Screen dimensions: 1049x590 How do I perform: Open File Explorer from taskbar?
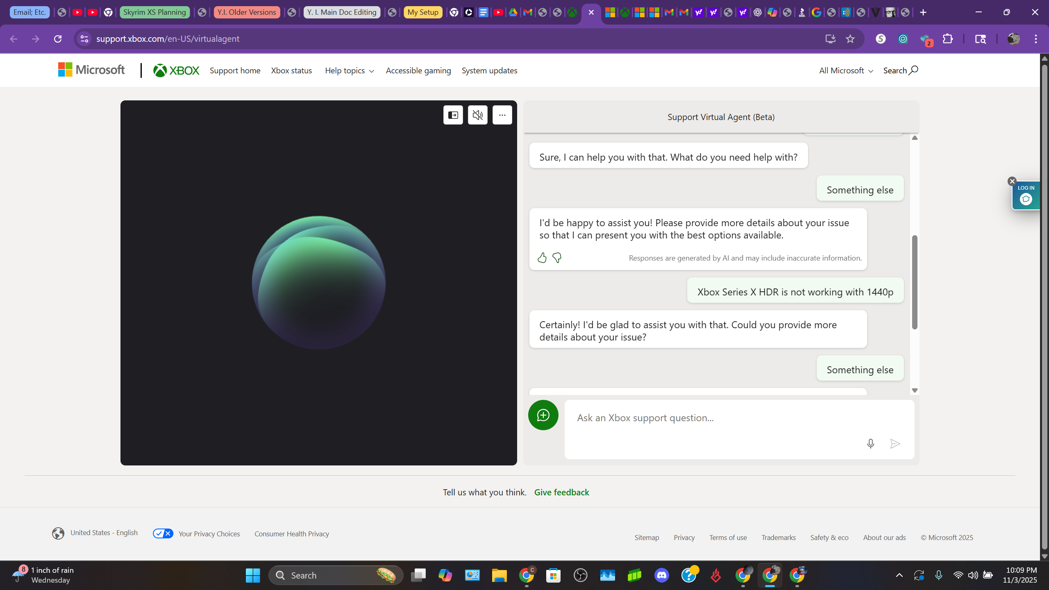pos(500,575)
